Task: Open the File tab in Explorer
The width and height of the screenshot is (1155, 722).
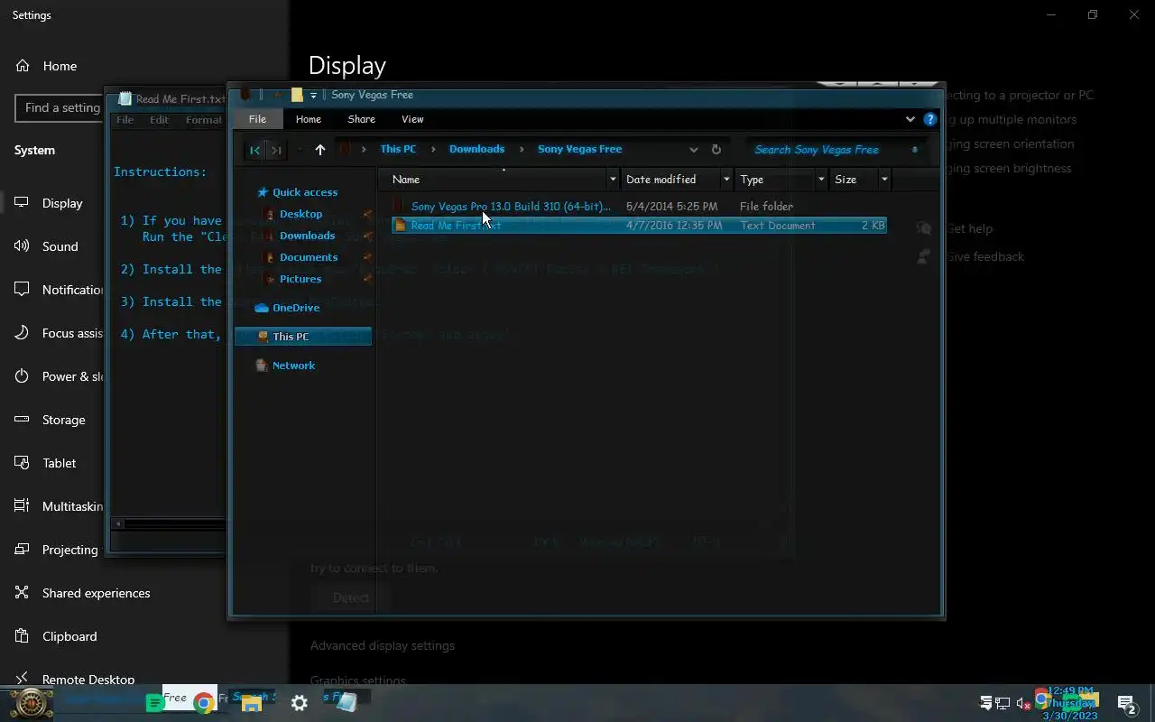Action: coord(257,119)
